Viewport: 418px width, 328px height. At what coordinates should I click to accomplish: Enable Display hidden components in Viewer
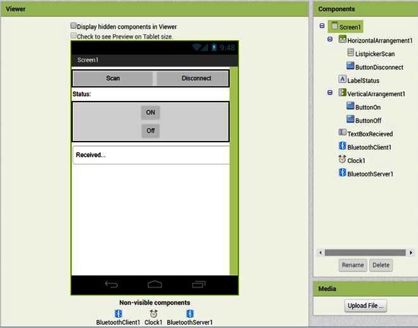73,25
